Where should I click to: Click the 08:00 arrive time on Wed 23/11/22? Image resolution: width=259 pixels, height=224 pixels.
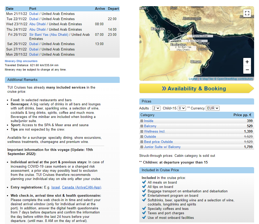pos(99,24)
